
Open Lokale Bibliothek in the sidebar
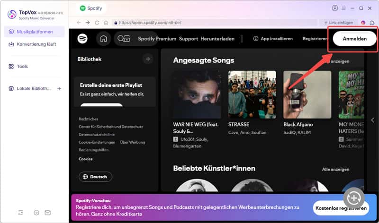30,88
